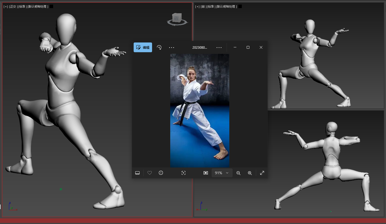
Task: Zoom in on the photo
Action: [250, 173]
